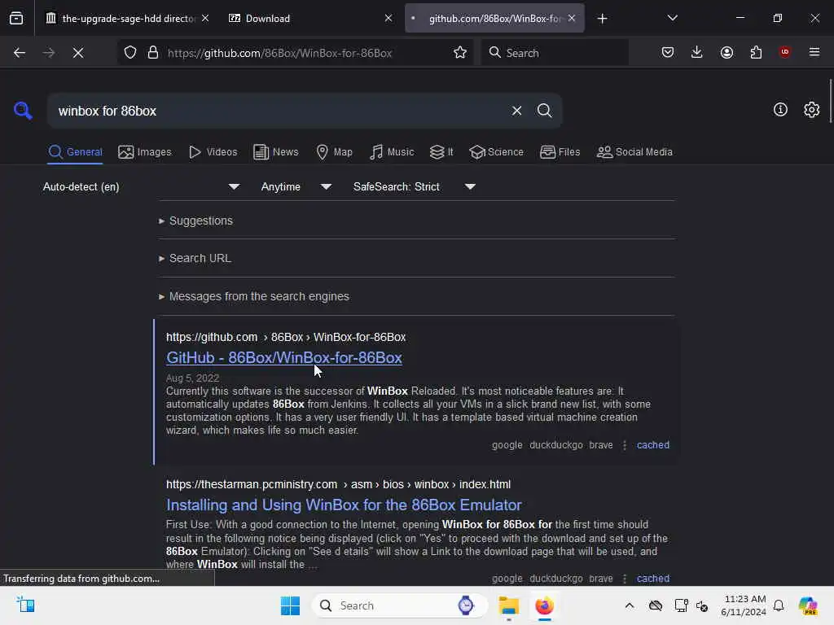Open the extensions puzzle icon
Viewport: 834px width, 625px height.
(x=756, y=52)
